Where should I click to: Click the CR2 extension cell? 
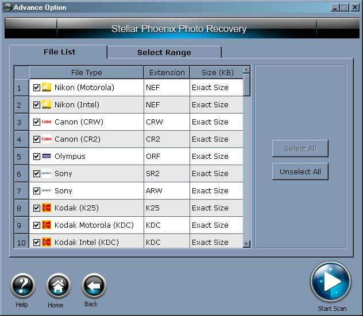tap(167, 139)
